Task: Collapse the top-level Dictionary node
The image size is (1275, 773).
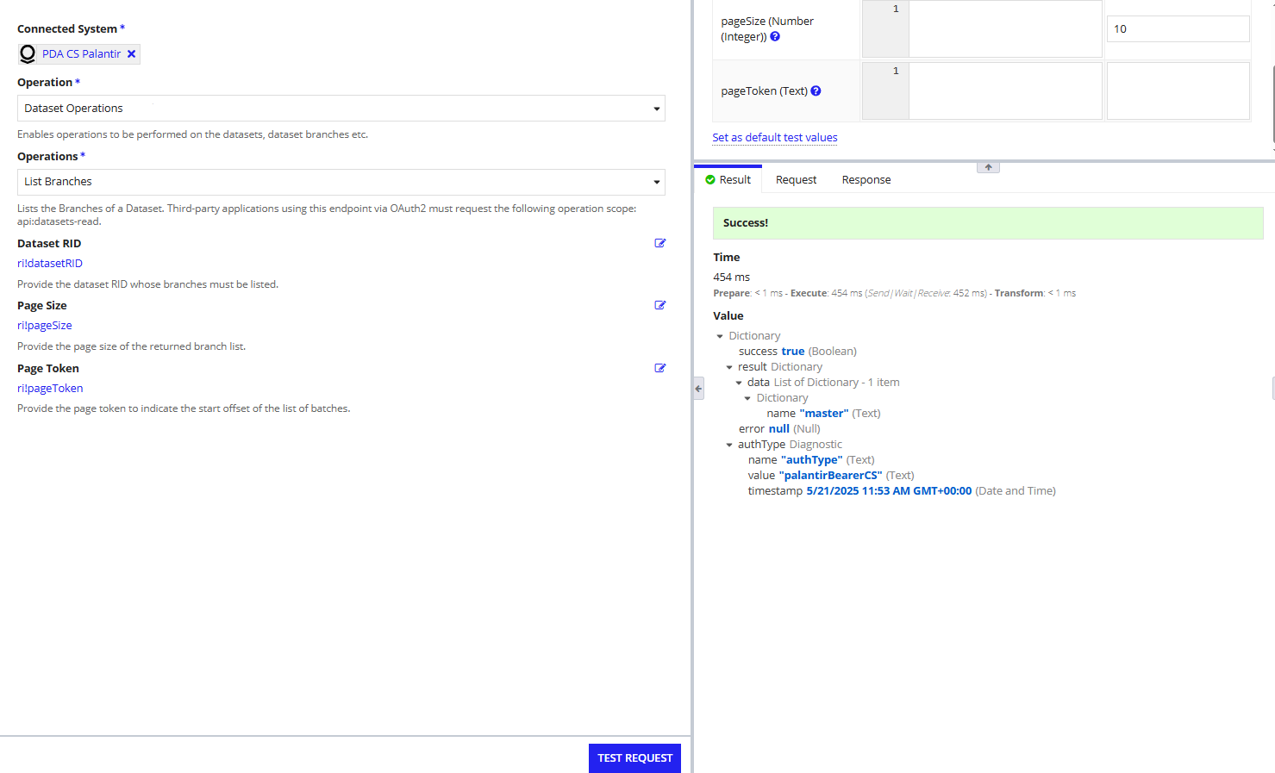Action: [x=720, y=336]
